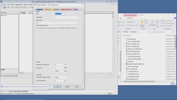Viewport: 177px width, 100px height.
Task: Select the file ETM-PCFtoStart.ctp
Action: point(134,51)
